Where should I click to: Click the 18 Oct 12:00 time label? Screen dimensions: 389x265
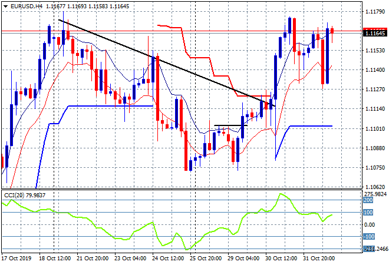coord(55,259)
